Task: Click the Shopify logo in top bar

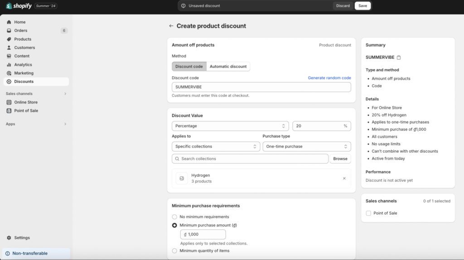Action: [19, 6]
